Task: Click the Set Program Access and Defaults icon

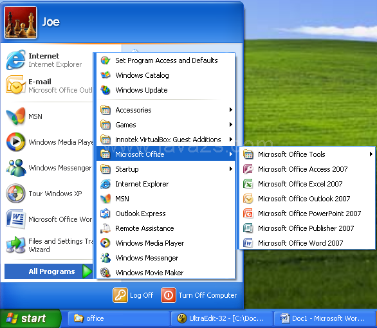Action: (106, 60)
